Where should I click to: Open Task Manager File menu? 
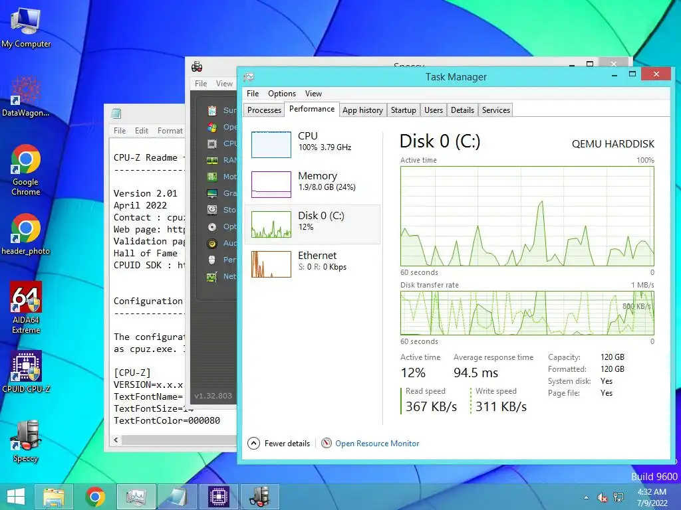(x=253, y=94)
